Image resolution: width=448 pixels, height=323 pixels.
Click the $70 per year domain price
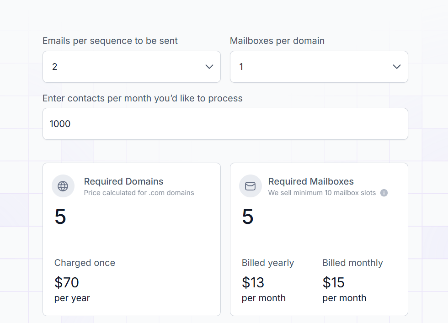tap(67, 283)
